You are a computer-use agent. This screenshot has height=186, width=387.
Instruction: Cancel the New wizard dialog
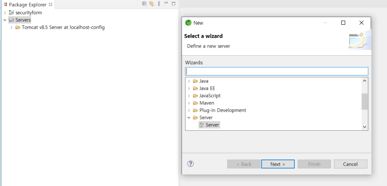[x=350, y=164]
